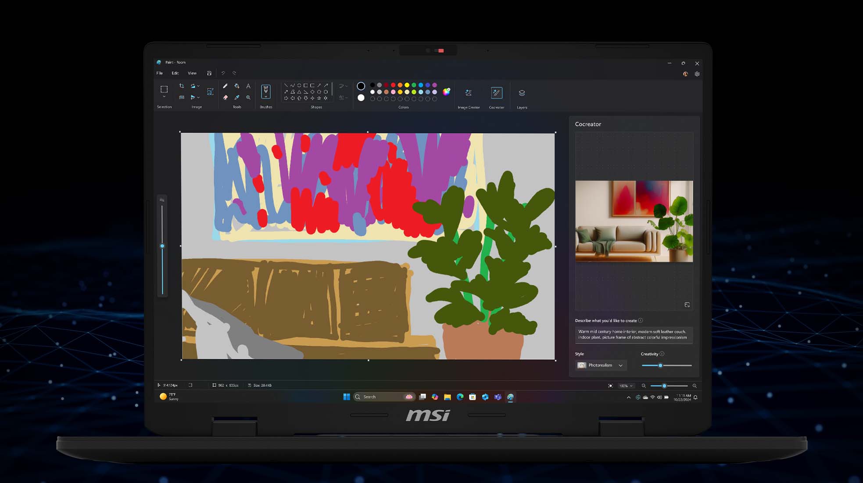Open the zoom percentage dropdown
This screenshot has width=863, height=483.
coord(626,385)
